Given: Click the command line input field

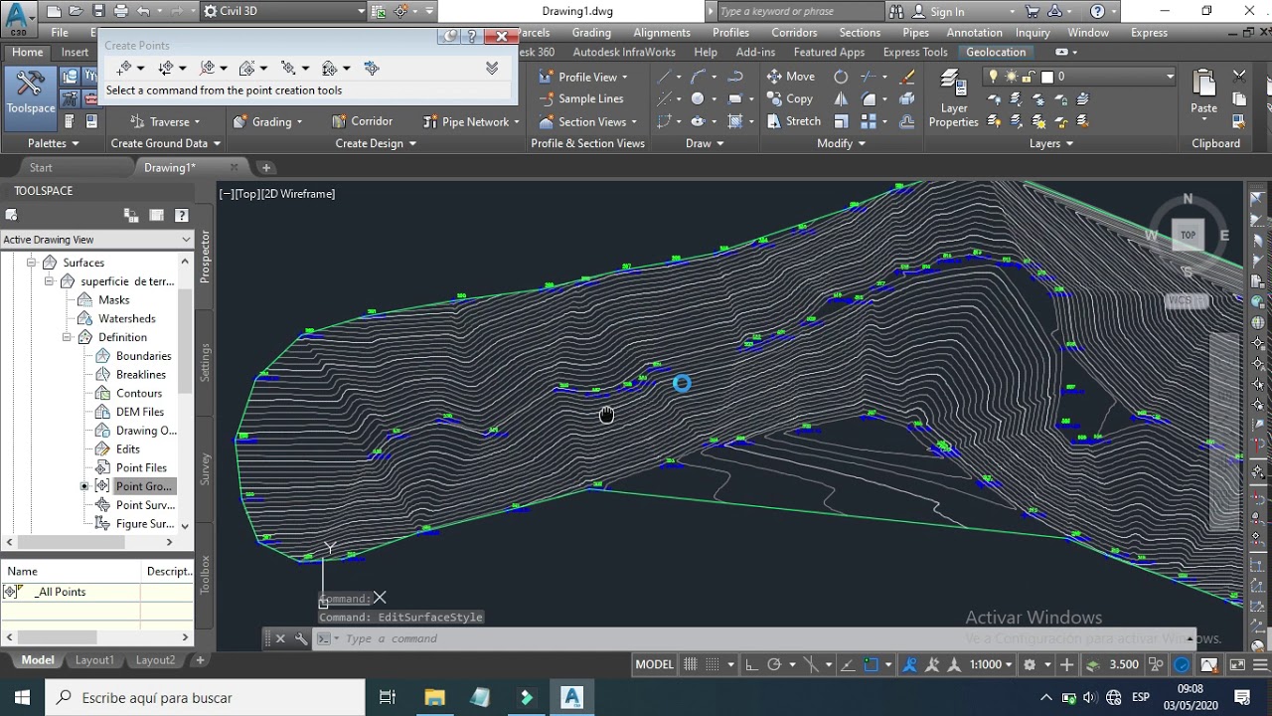Looking at the screenshot, I should 765,638.
